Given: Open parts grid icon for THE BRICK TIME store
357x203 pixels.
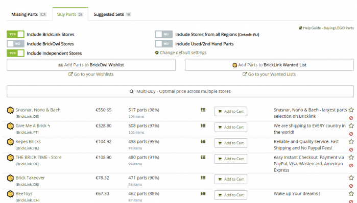Looking at the screenshot, I should (x=203, y=157).
